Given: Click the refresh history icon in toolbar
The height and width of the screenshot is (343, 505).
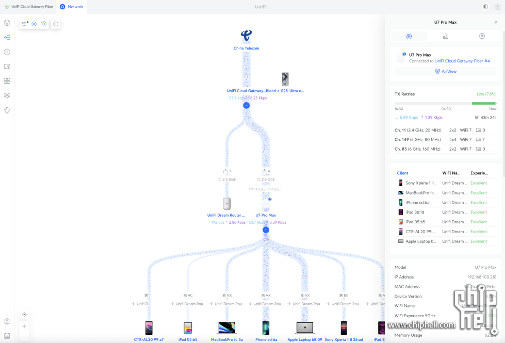Looking at the screenshot, I should 44,24.
